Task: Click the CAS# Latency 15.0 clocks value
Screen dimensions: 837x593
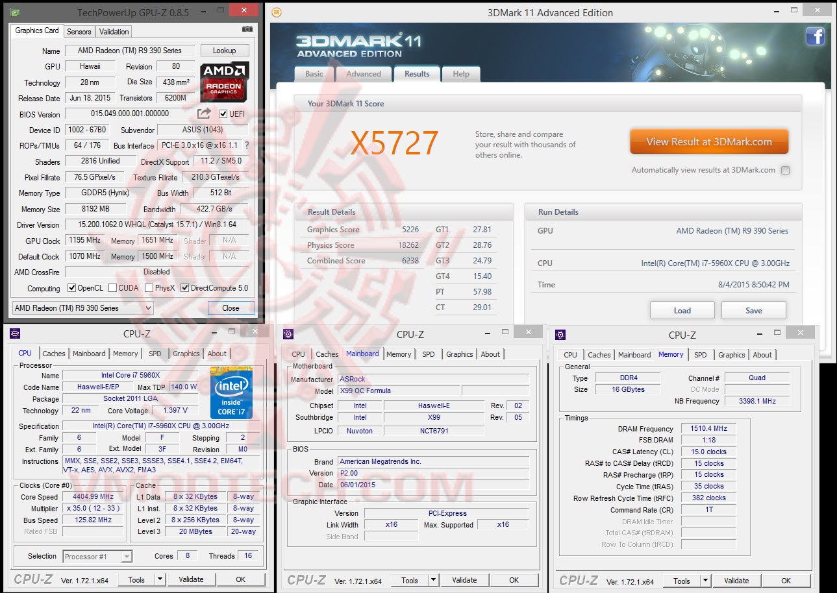Action: pos(708,452)
